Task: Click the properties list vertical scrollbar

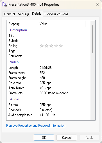Action: (93, 39)
